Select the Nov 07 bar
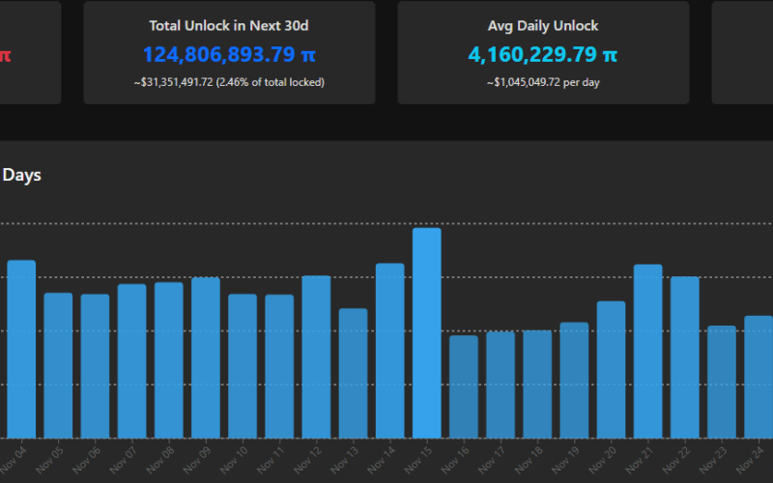This screenshot has height=483, width=773. tap(132, 360)
